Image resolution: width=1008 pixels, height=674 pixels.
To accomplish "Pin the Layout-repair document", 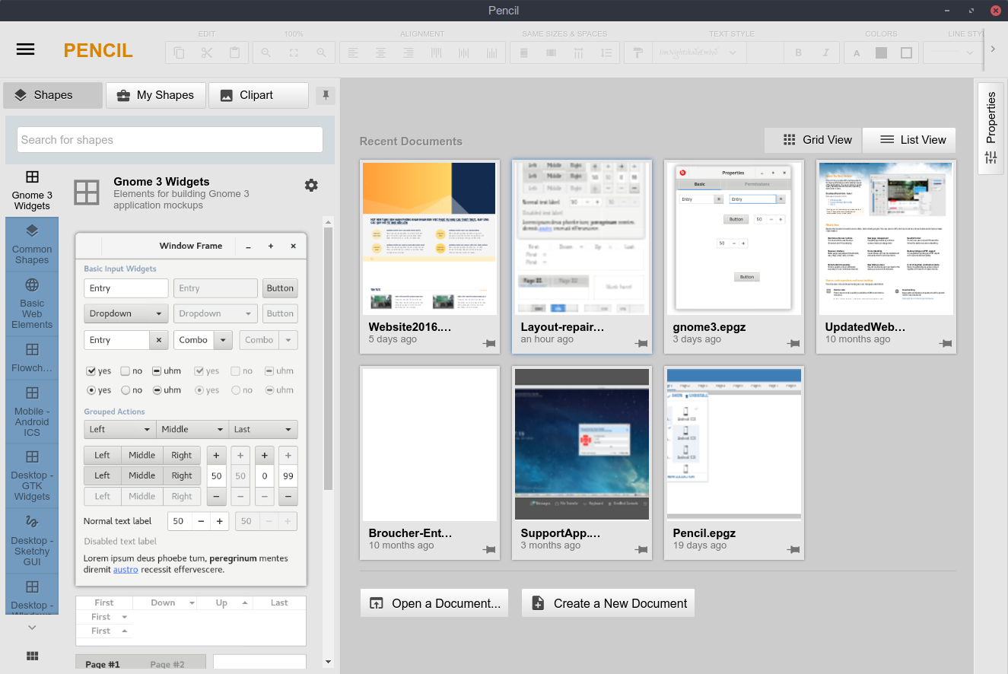I will (x=641, y=344).
